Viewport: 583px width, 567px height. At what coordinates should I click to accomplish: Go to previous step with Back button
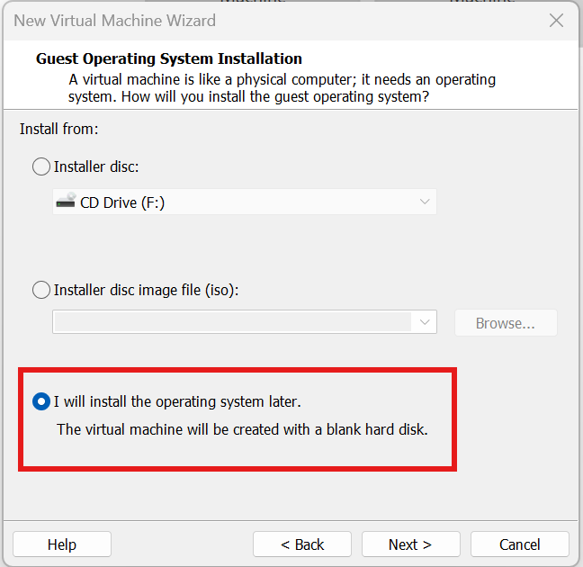pyautogui.click(x=302, y=544)
